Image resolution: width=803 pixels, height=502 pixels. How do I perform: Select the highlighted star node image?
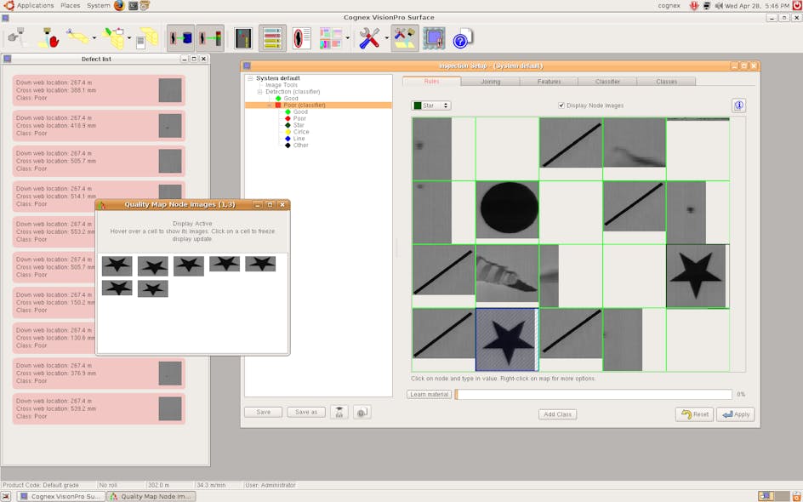[x=508, y=338]
